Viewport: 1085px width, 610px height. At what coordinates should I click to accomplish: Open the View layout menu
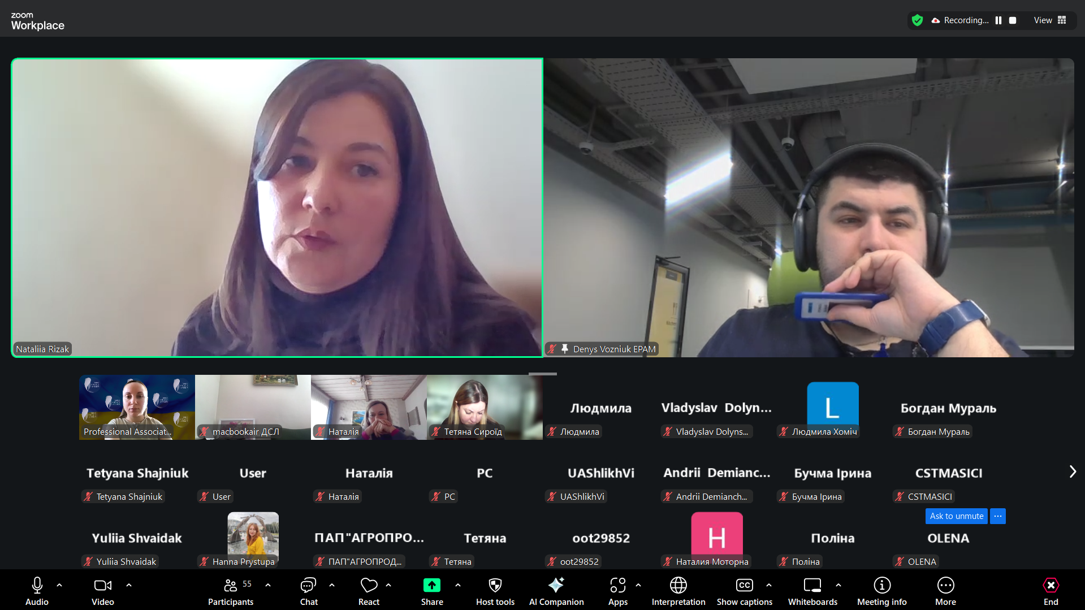[x=1049, y=20]
